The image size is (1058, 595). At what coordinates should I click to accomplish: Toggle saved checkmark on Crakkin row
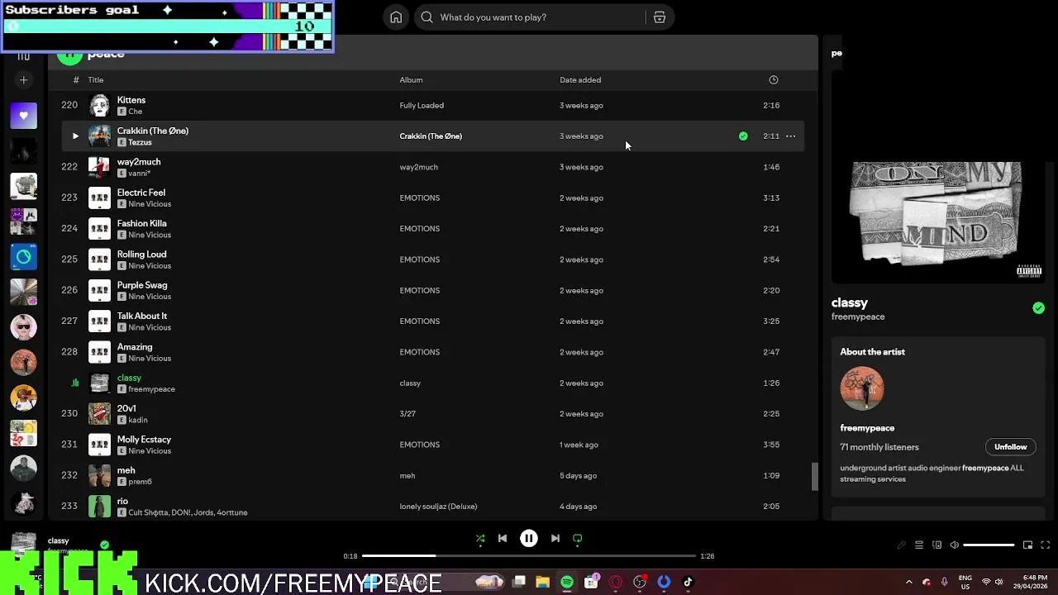click(x=743, y=136)
